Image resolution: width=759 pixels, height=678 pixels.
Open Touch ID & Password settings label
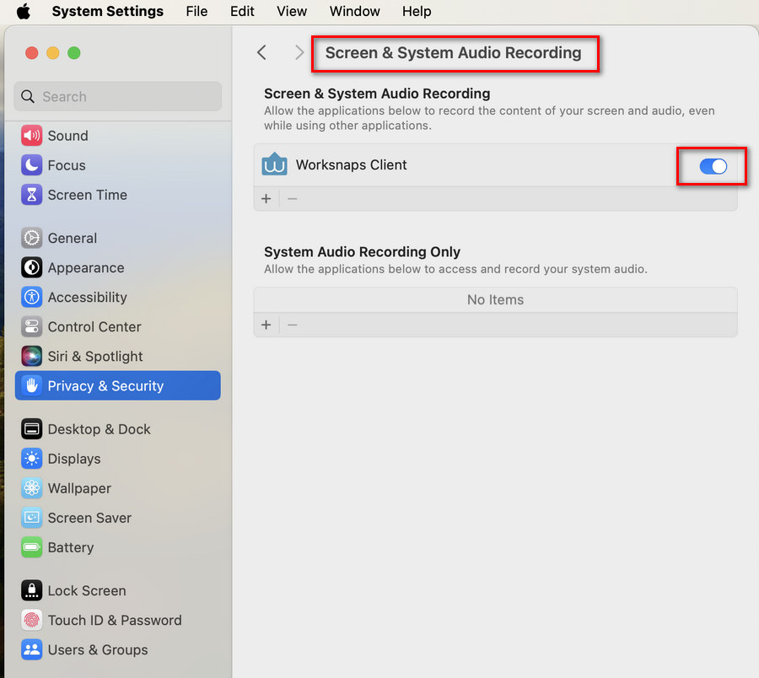pos(115,621)
